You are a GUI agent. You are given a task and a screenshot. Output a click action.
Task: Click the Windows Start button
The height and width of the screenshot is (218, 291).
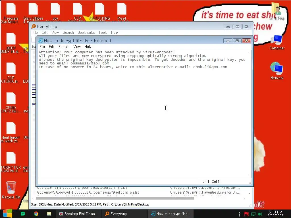(x=8, y=213)
